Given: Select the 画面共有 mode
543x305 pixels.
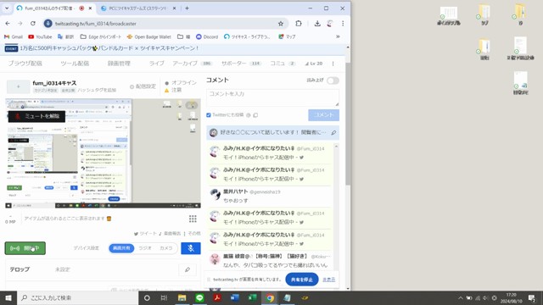Looking at the screenshot, I should point(121,248).
